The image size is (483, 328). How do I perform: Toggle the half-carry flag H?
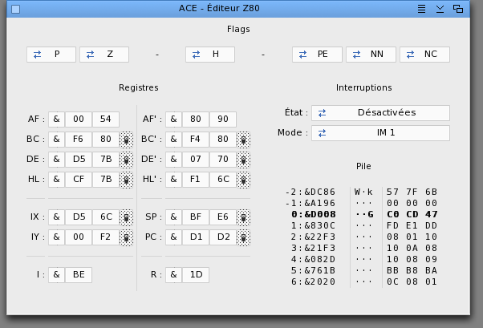tap(210, 55)
